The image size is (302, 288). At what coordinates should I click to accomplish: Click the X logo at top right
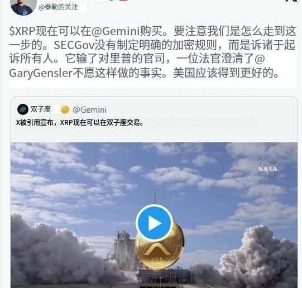[293, 1]
